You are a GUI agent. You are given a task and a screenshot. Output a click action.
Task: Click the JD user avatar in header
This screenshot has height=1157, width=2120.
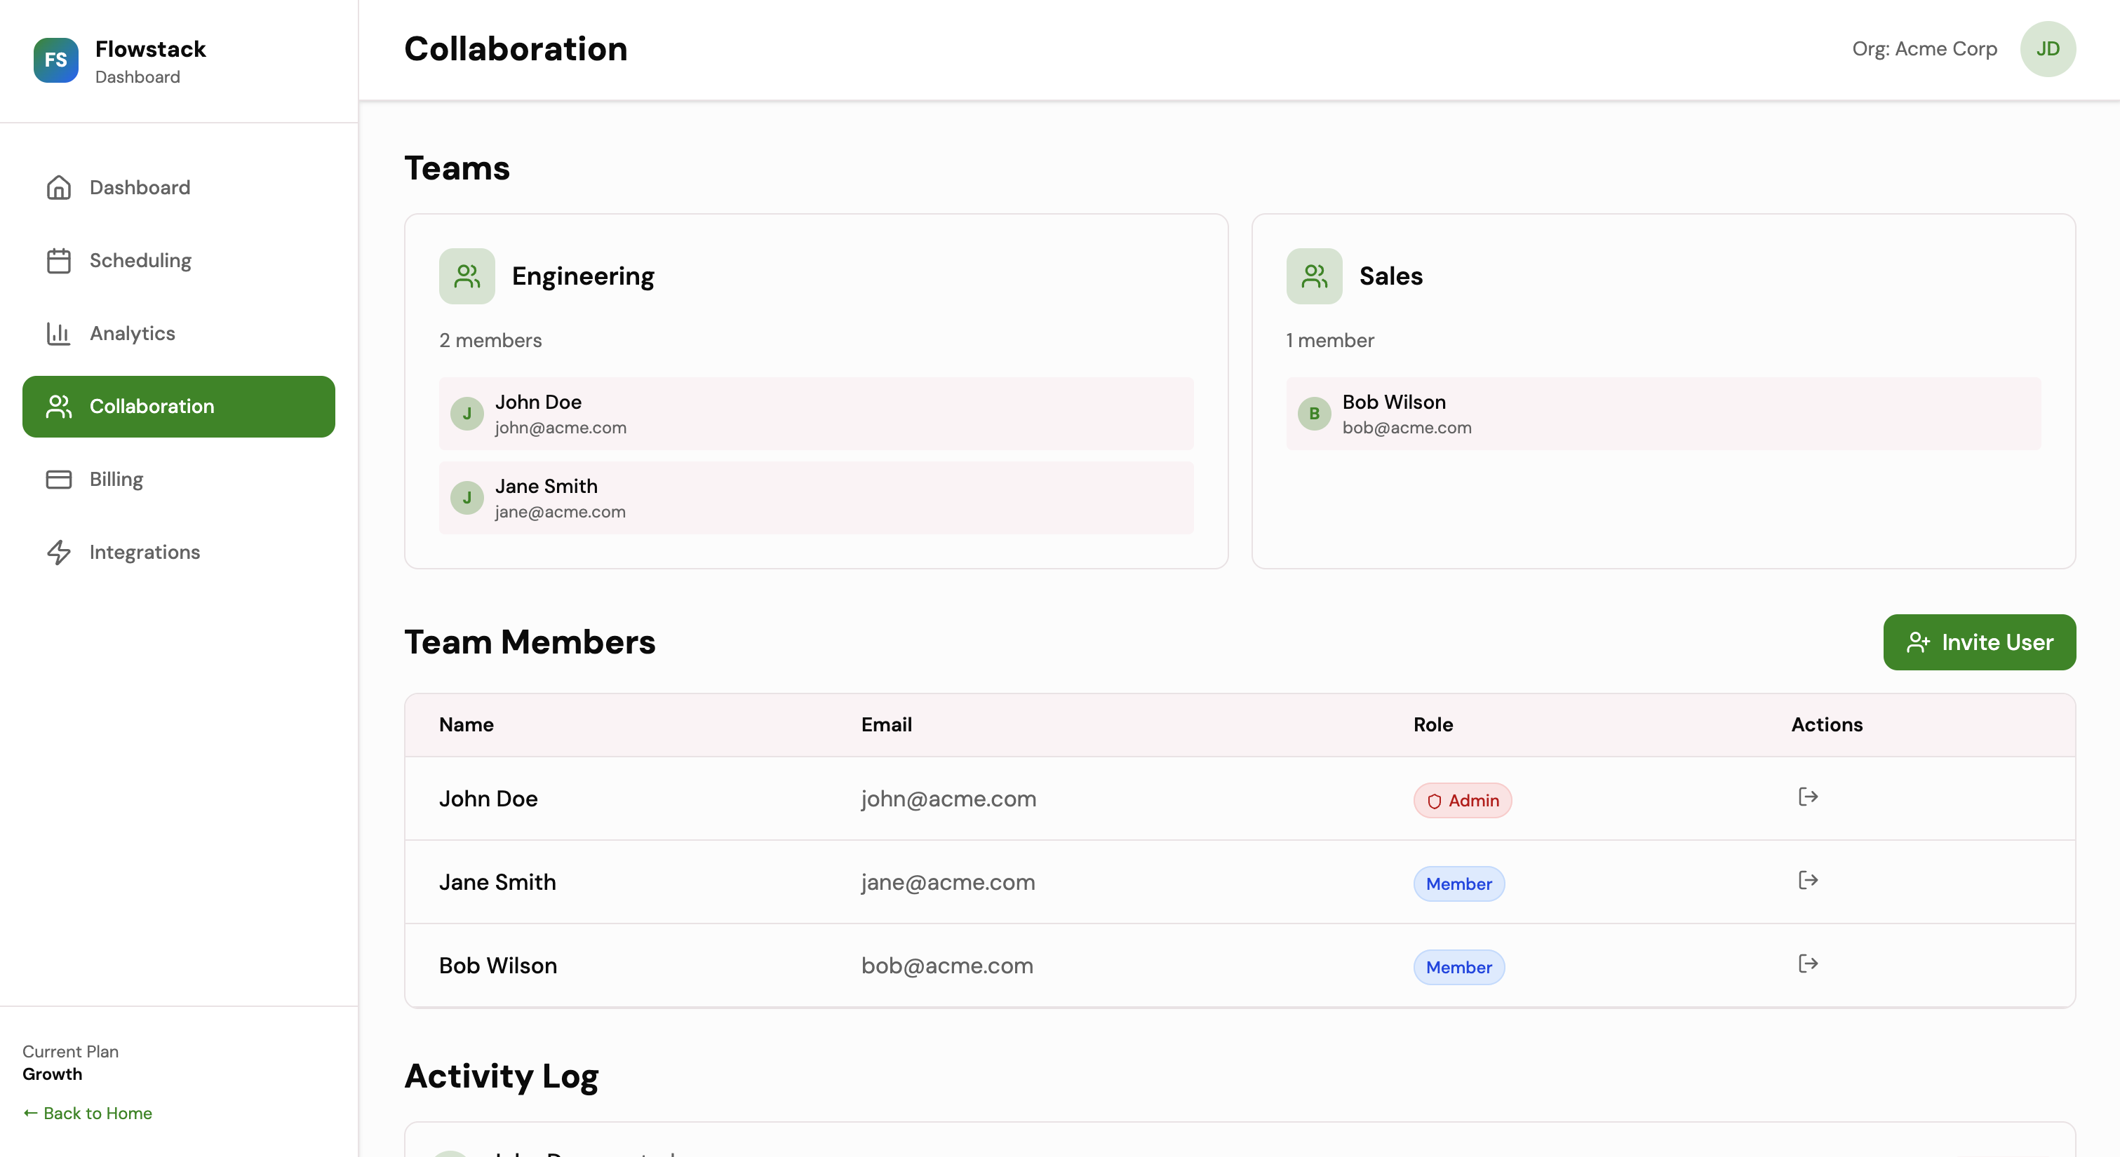(2048, 49)
